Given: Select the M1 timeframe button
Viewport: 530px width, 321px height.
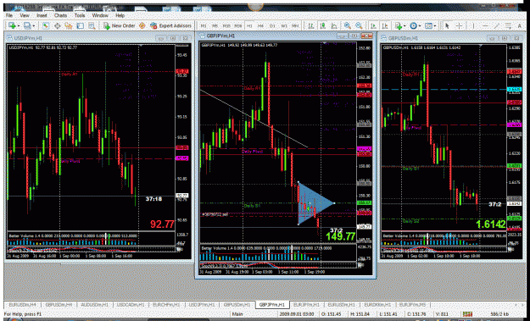Looking at the screenshot, I should point(204,25).
